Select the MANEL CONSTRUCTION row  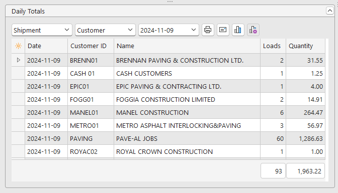[168, 112]
